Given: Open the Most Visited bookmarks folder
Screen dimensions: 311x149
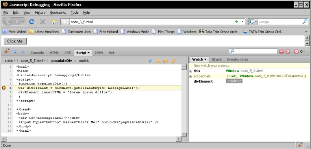Looking at the screenshot, I should pos(14,32).
